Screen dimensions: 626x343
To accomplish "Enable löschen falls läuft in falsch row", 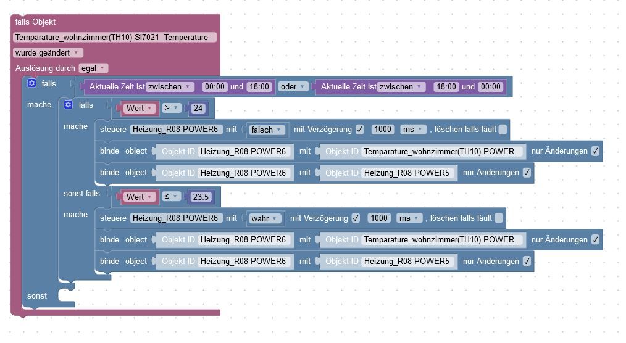I will click(x=503, y=129).
